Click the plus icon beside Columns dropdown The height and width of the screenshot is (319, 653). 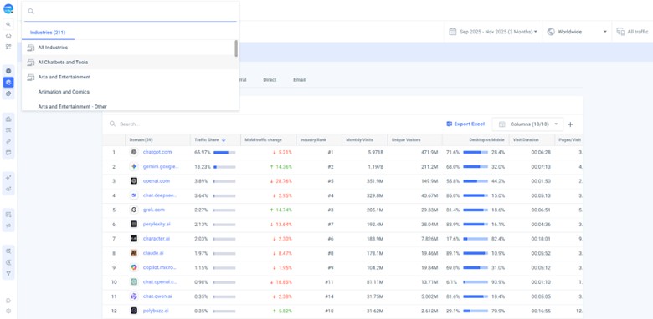coord(571,124)
